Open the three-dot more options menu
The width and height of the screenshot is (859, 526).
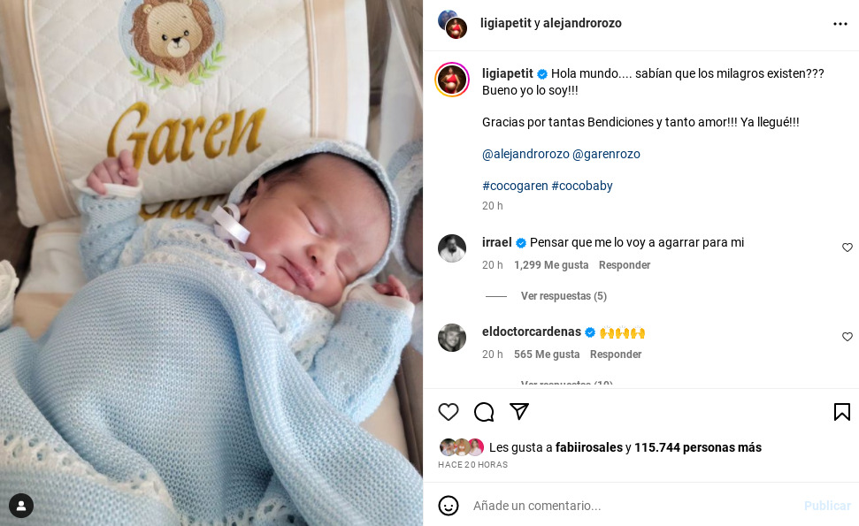[x=840, y=24]
